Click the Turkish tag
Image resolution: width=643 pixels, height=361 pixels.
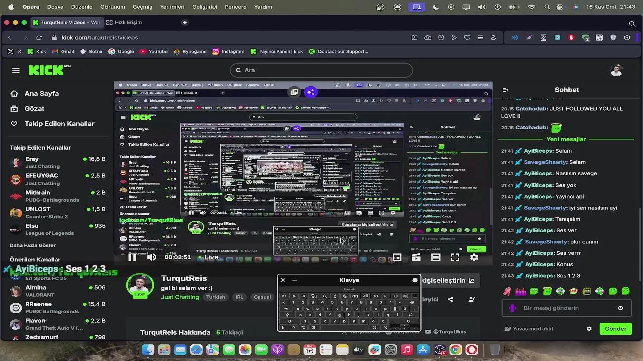coord(216,297)
